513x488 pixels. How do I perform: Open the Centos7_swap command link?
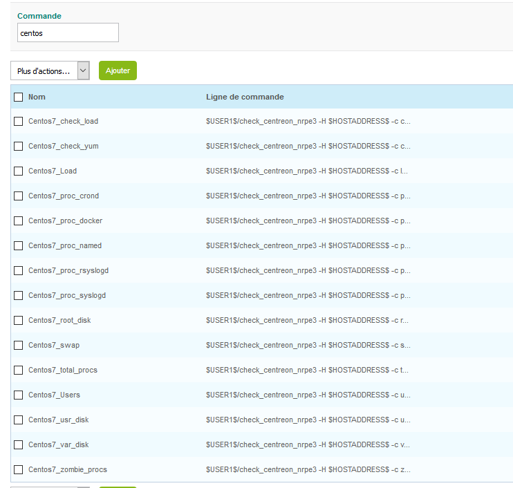click(54, 345)
